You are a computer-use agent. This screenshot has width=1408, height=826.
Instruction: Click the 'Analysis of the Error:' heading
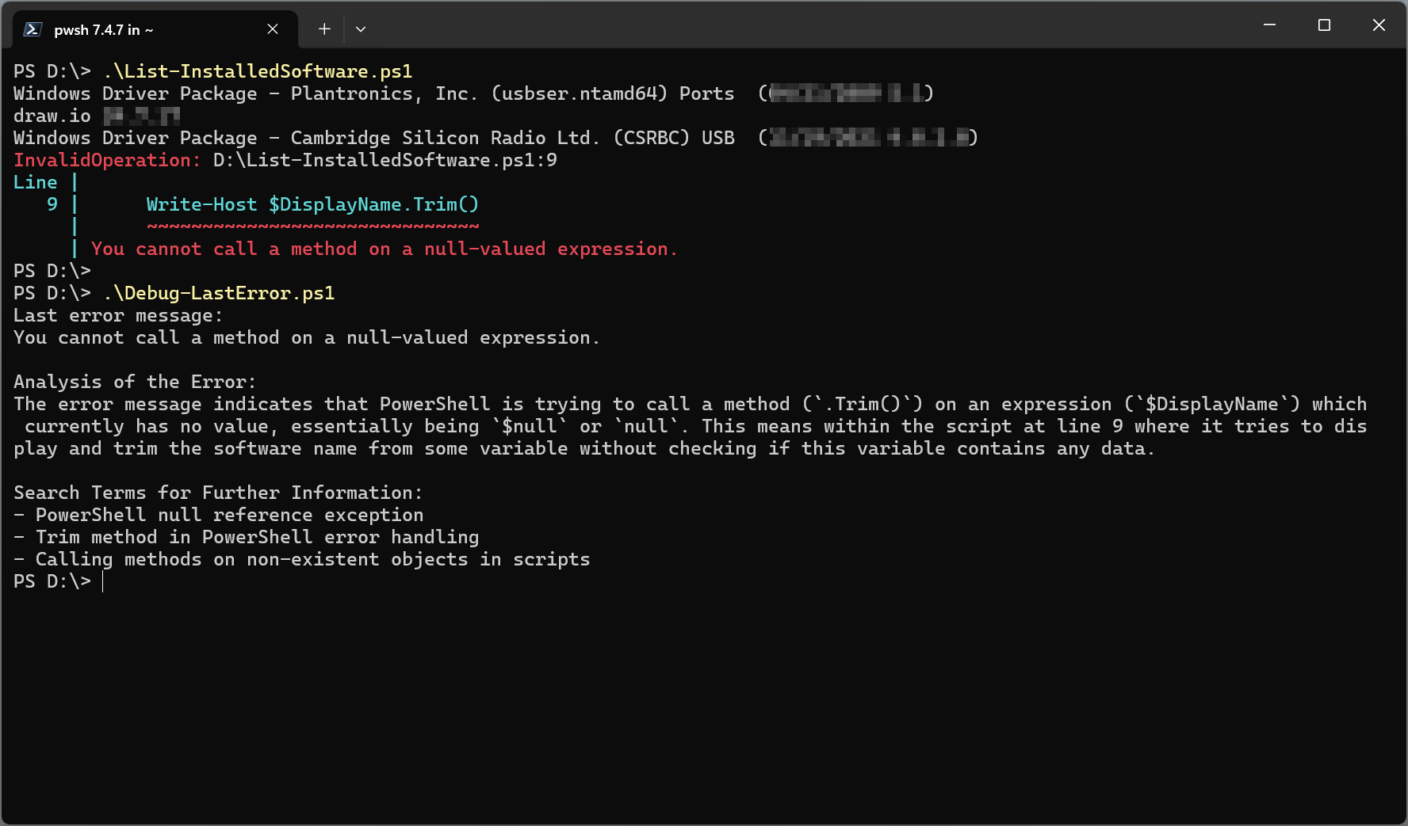(135, 382)
